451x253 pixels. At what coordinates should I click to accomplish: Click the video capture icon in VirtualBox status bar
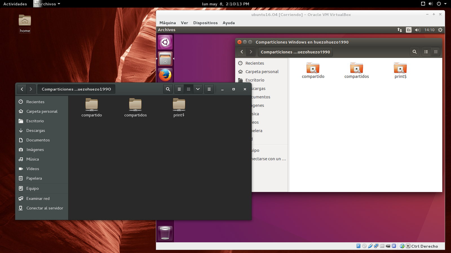coord(388,246)
